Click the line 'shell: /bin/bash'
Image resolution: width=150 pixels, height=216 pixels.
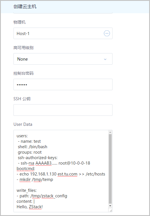coord(33,147)
